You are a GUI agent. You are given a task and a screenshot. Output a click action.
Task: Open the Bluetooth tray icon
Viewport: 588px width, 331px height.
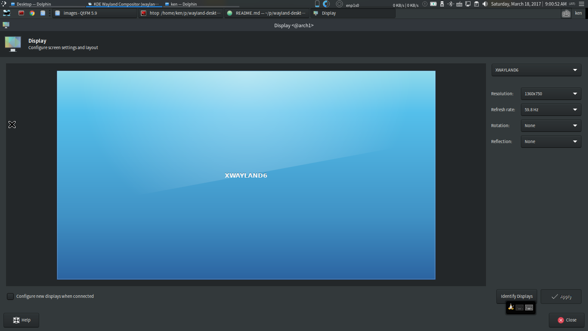[450, 4]
